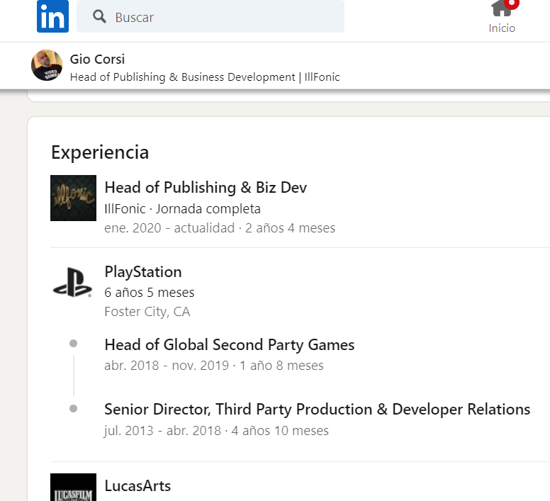The width and height of the screenshot is (550, 501).
Task: Open the PlayStation company link
Action: (143, 272)
